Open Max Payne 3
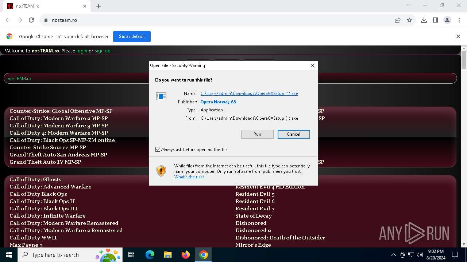The height and width of the screenshot is (262, 467). pos(26,245)
